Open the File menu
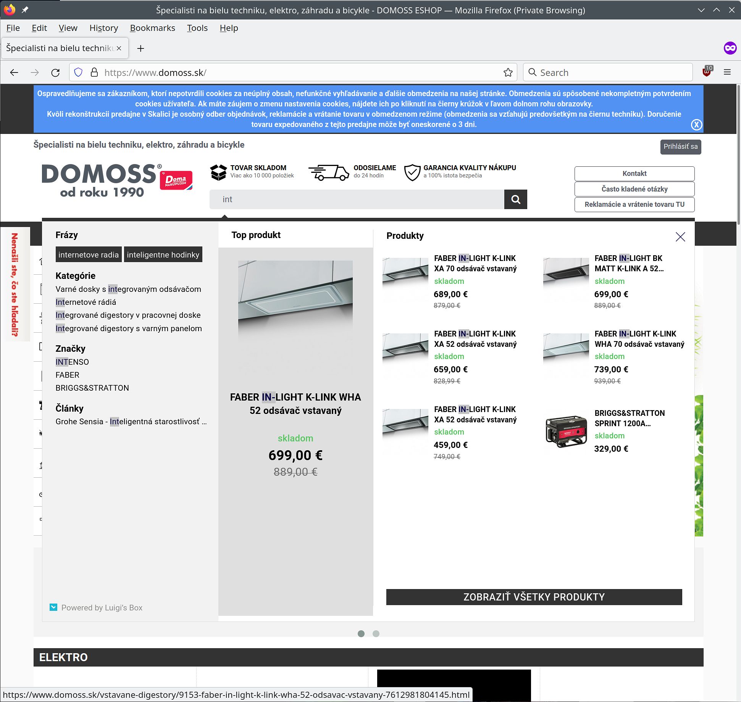Screen dimensions: 741x702 pyautogui.click(x=13, y=28)
